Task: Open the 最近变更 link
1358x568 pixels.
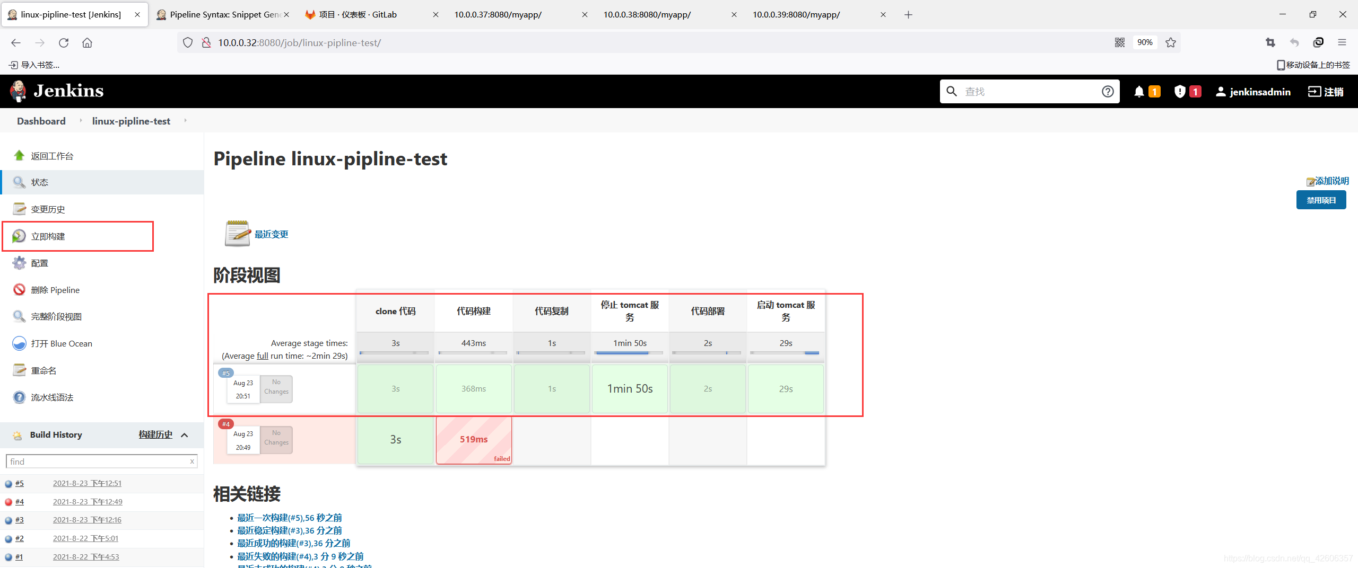Action: tap(271, 234)
